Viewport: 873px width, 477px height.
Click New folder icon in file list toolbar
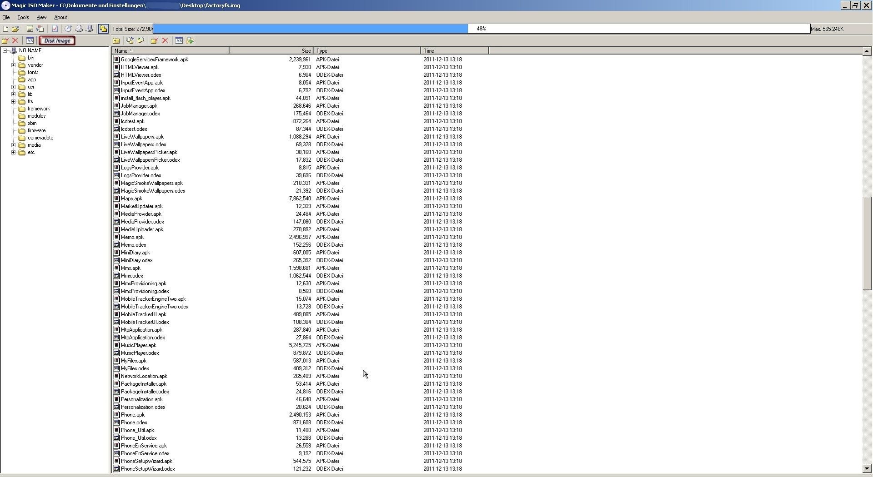pyautogui.click(x=154, y=40)
